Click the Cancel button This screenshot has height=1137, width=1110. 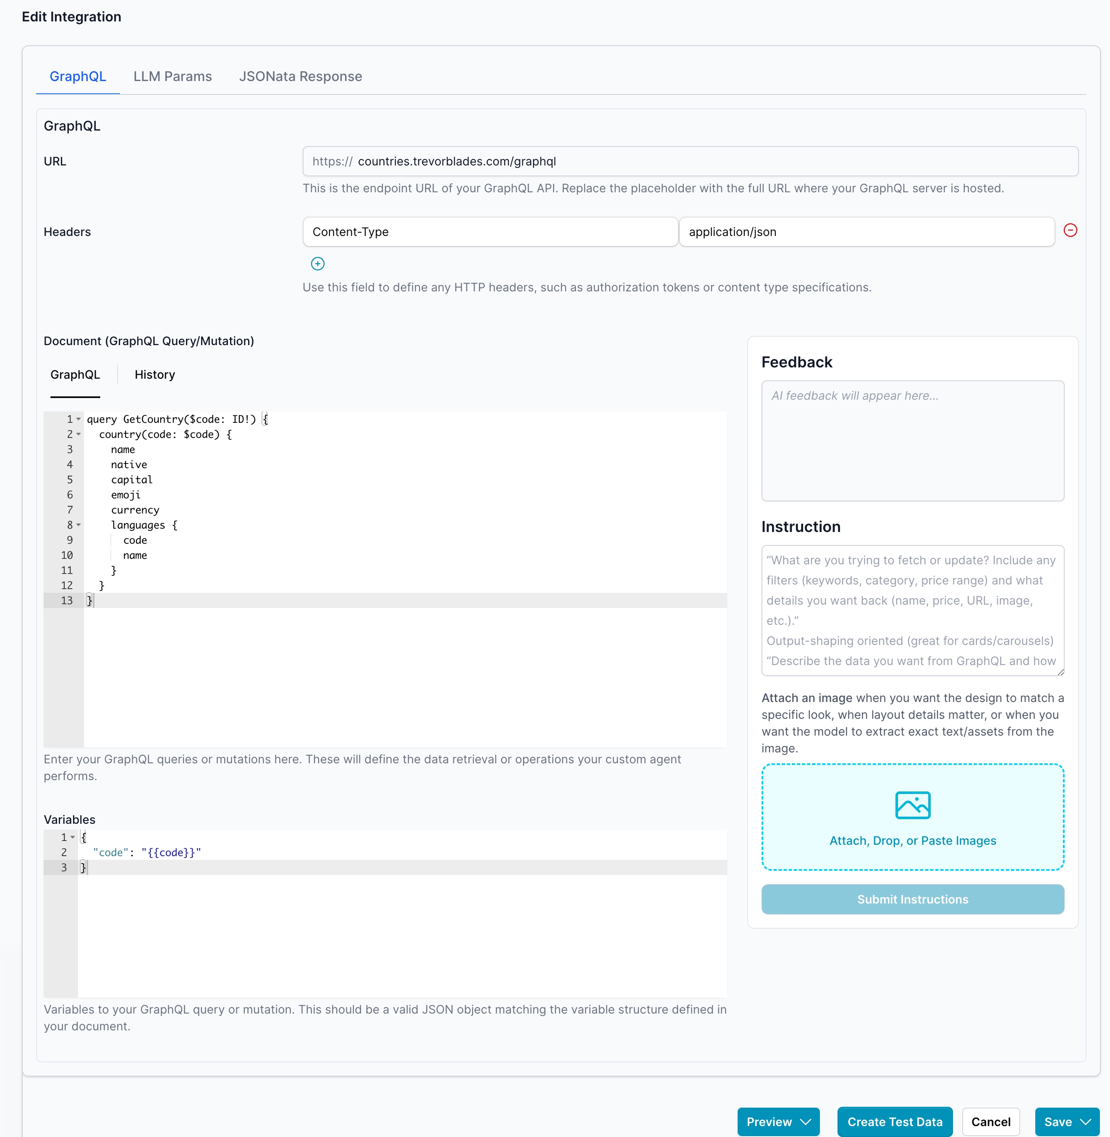pyautogui.click(x=990, y=1121)
